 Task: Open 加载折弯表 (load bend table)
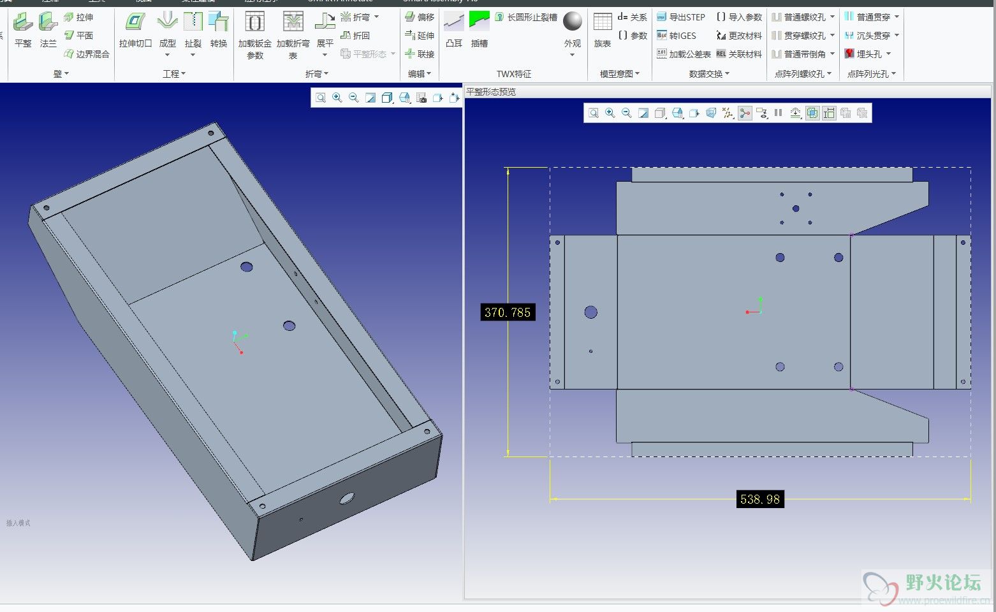(x=293, y=36)
